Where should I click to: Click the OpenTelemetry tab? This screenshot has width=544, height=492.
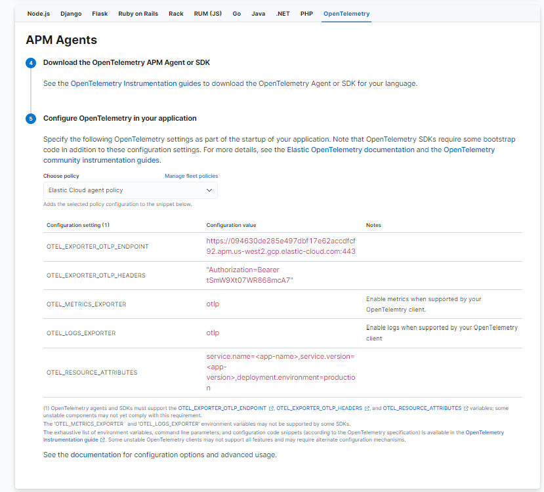(x=346, y=13)
